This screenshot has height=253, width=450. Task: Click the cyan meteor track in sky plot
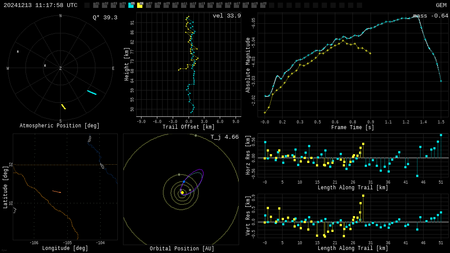coord(92,92)
